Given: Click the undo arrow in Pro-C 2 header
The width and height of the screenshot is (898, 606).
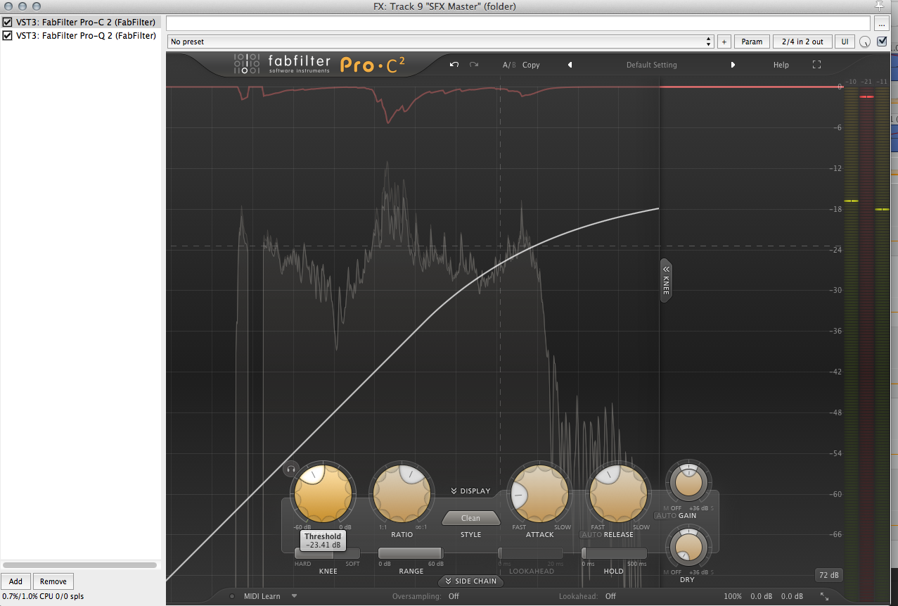Looking at the screenshot, I should (x=454, y=65).
